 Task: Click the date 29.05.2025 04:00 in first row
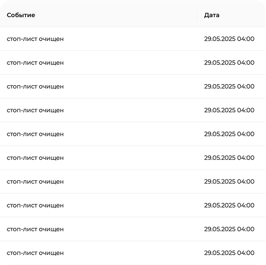(229, 39)
